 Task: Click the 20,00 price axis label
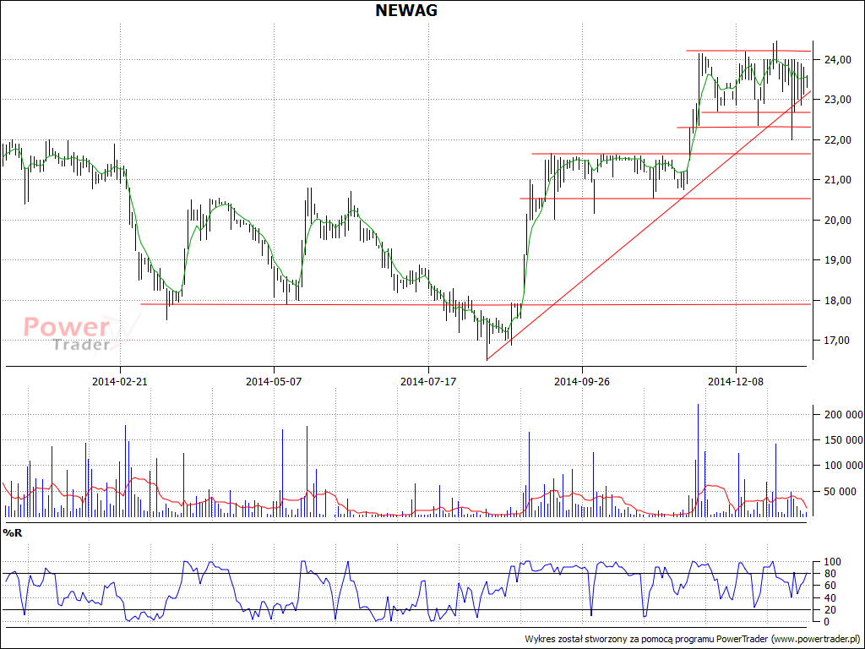(837, 221)
